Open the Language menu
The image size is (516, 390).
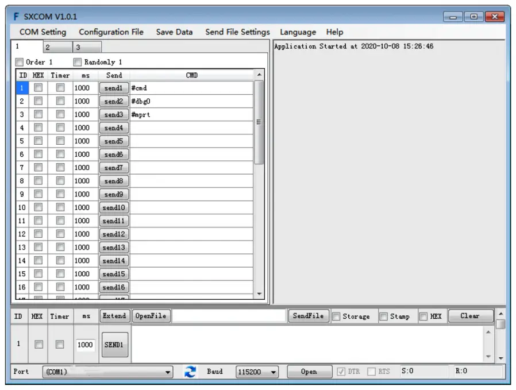(x=298, y=32)
